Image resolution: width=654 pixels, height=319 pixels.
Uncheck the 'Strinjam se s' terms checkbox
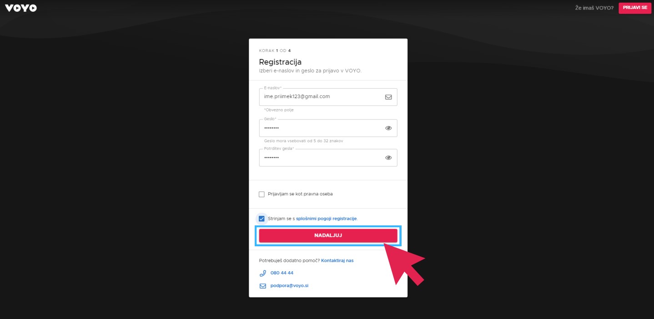click(x=262, y=219)
